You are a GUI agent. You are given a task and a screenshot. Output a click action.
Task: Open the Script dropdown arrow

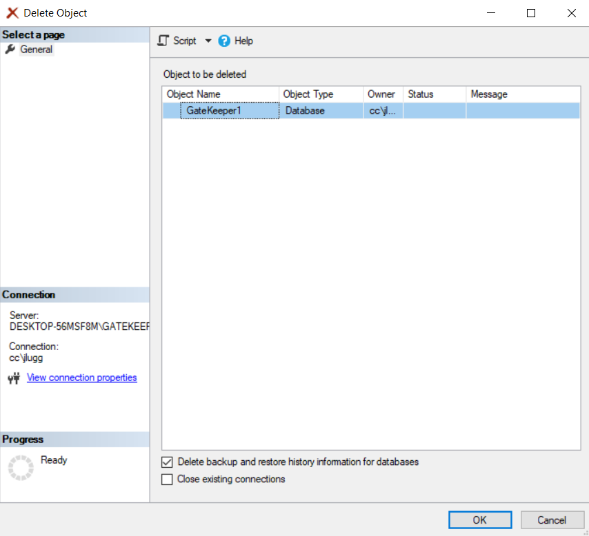coord(208,41)
